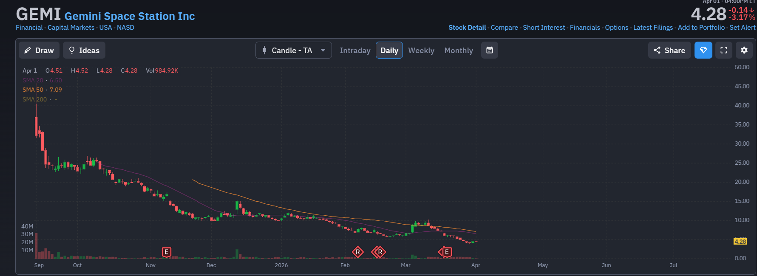Viewport: 757px width, 276px height.
Task: Open chart settings gear
Action: (744, 51)
